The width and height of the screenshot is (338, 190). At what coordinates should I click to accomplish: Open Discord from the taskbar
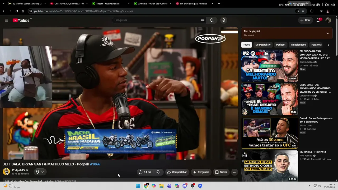click(185, 186)
